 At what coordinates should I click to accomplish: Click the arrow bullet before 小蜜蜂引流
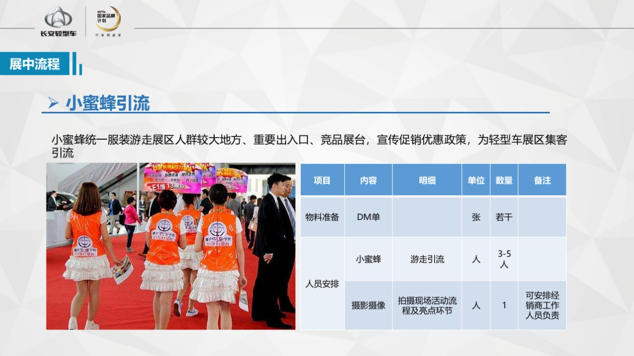coord(53,103)
